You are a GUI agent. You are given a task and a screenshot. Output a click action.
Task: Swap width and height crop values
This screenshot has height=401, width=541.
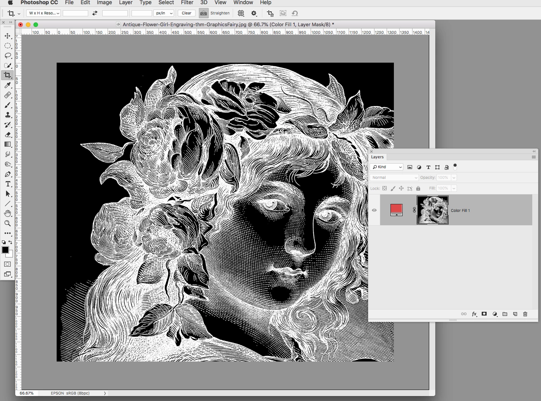tap(95, 13)
